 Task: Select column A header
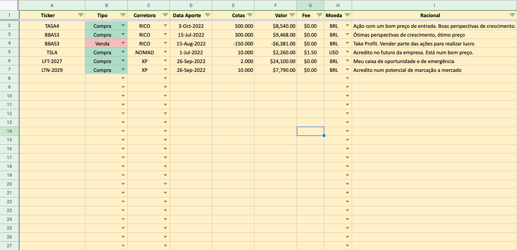click(x=52, y=5)
